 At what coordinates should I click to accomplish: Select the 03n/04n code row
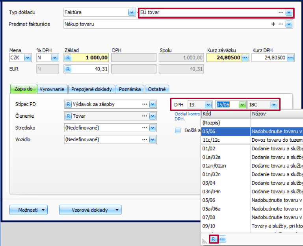coord(252,192)
